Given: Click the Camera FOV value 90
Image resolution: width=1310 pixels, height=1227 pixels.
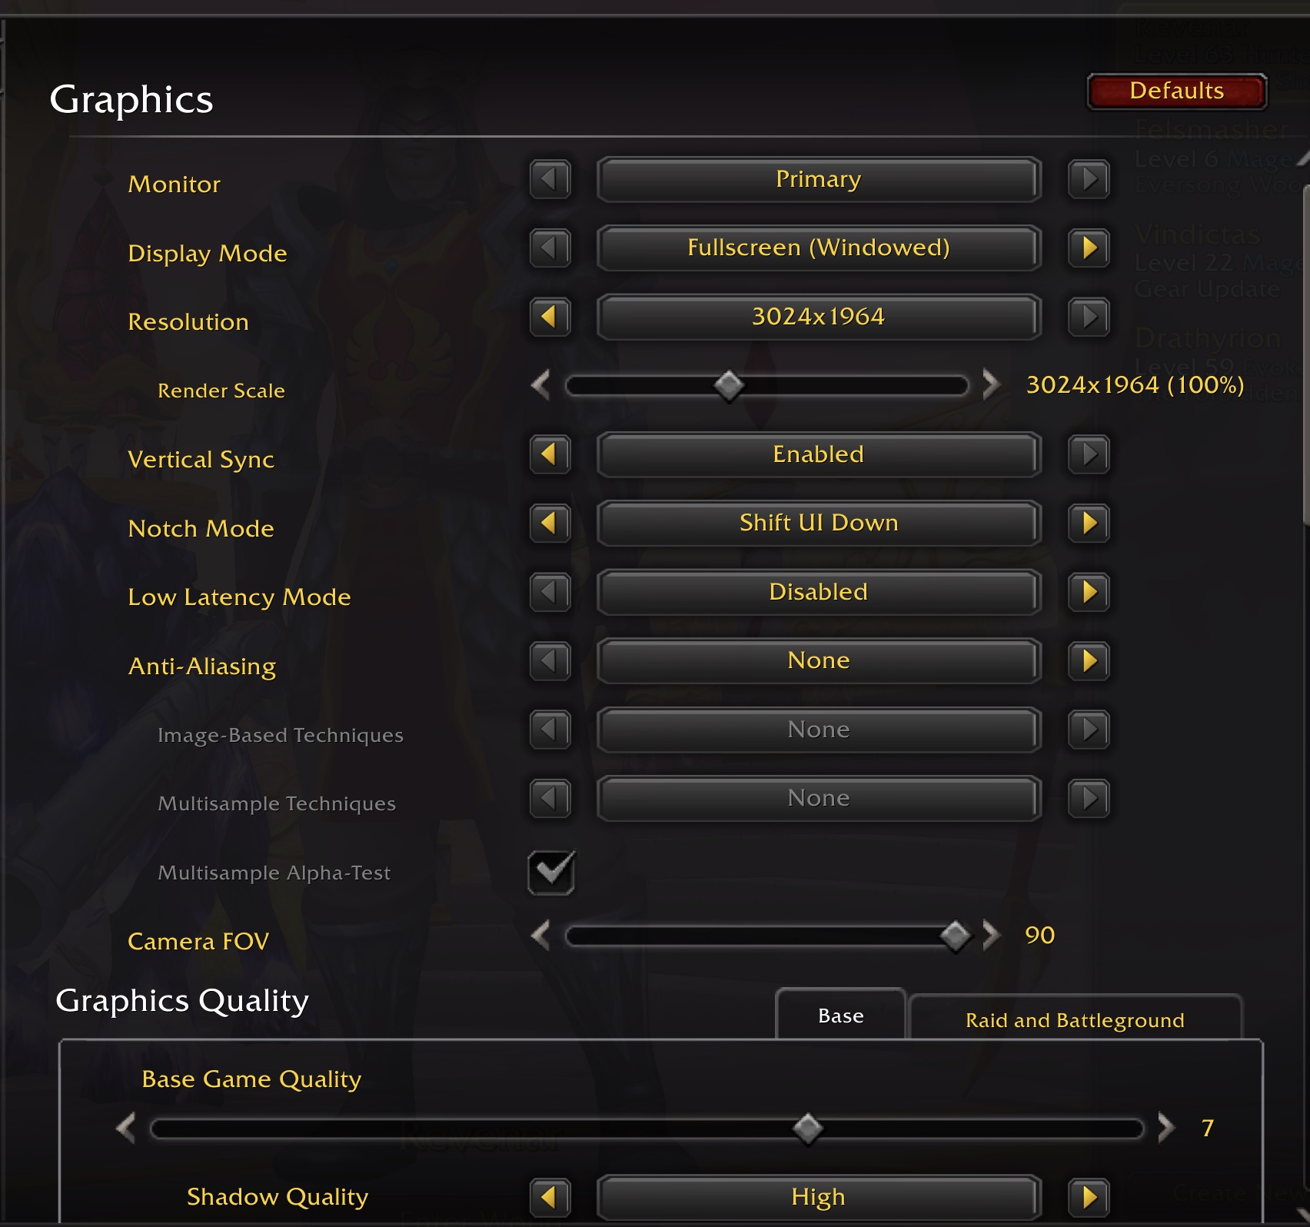Looking at the screenshot, I should [x=1039, y=936].
